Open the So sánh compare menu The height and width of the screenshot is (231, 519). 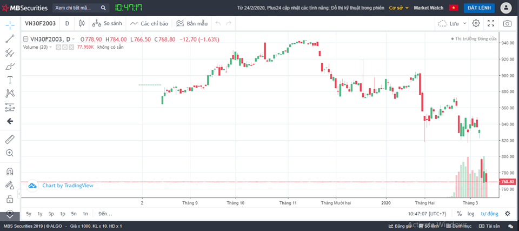pyautogui.click(x=108, y=24)
